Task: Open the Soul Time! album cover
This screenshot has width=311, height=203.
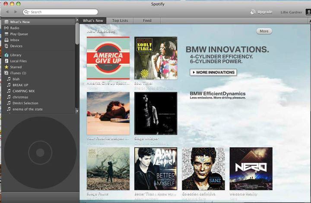Action: [155, 58]
